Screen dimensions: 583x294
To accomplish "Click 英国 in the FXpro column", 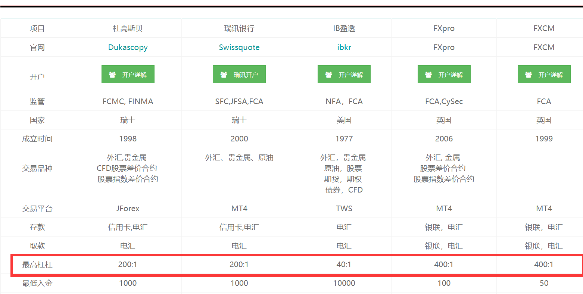I will click(x=444, y=120).
